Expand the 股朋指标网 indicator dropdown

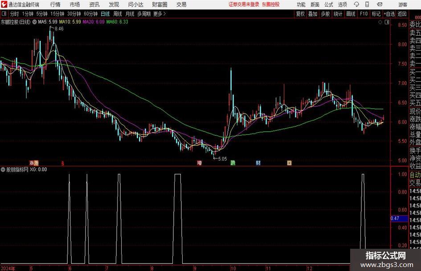pos(3,170)
